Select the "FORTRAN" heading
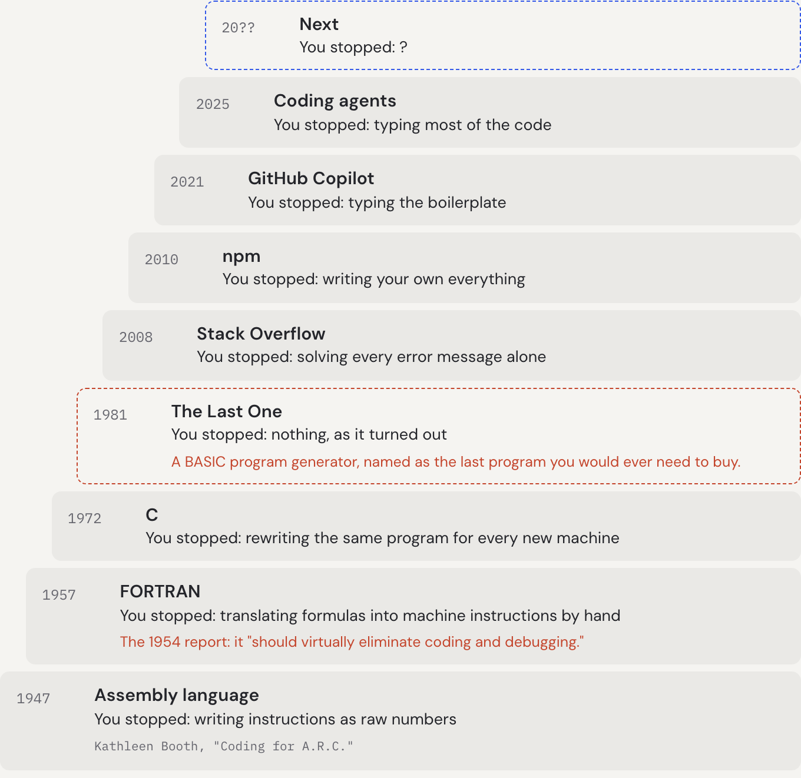 [x=160, y=591]
